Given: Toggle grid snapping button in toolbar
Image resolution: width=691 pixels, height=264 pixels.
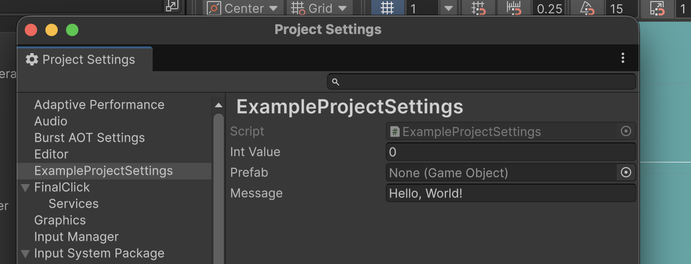Looking at the screenshot, I should point(387,8).
